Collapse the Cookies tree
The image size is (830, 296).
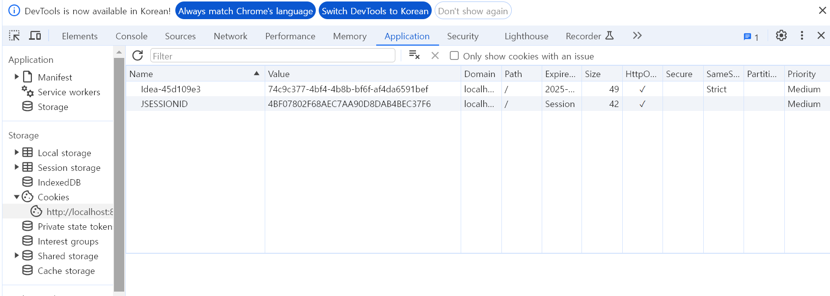click(x=17, y=197)
